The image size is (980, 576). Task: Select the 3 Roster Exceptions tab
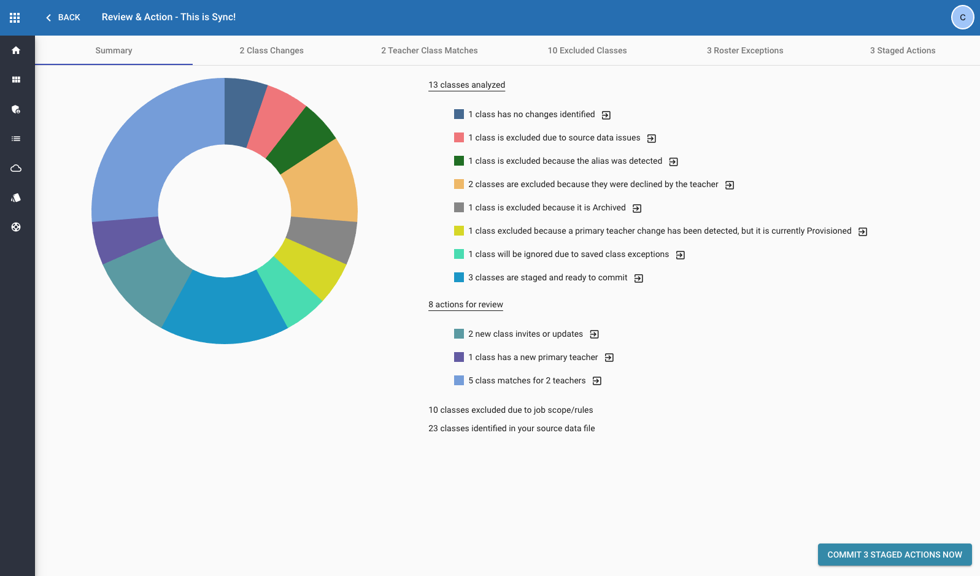(744, 50)
